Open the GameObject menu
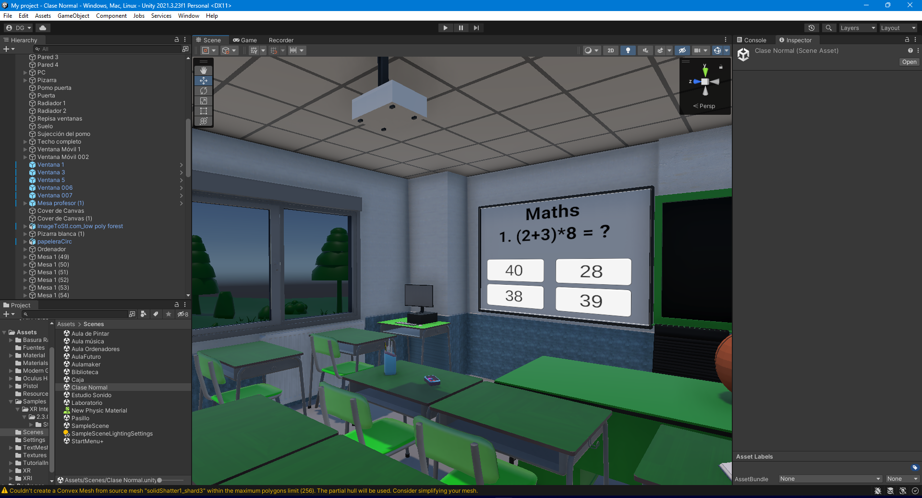Screen dimensions: 922x498 [x=73, y=16]
